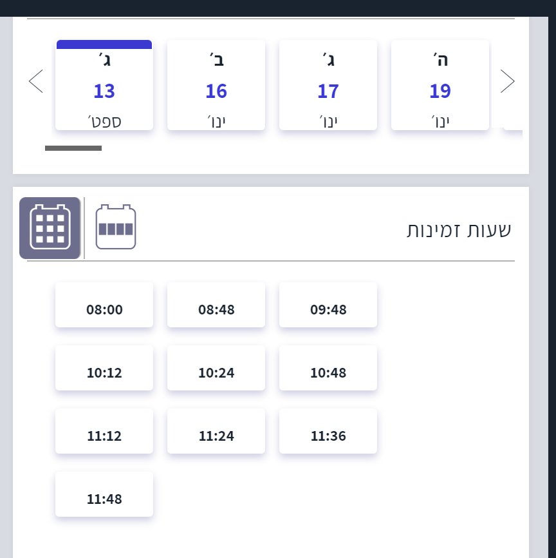Switch to weekly strip calendar view
This screenshot has height=558, width=556.
(116, 227)
